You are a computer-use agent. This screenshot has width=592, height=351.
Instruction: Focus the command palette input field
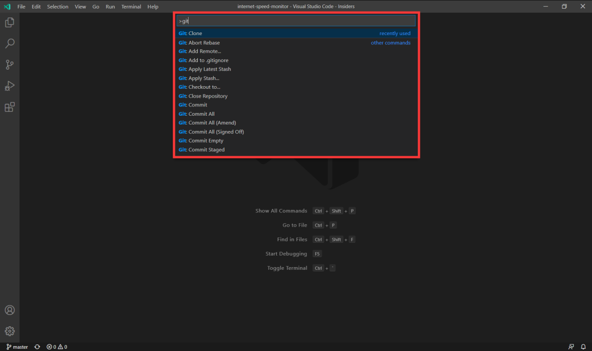(x=296, y=21)
